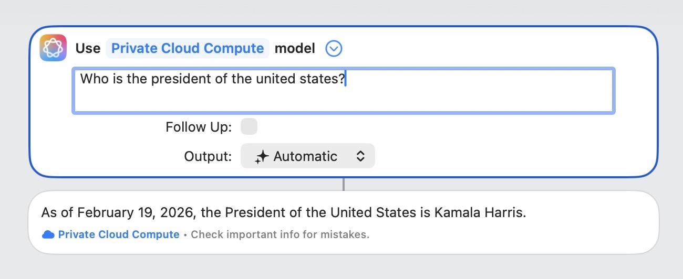Click the connector line between action and result
Image resolution: width=683 pixels, height=279 pixels.
pos(344,184)
